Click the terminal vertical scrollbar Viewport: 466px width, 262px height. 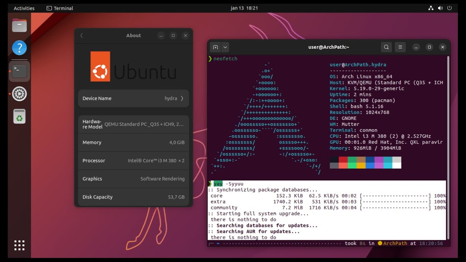tap(448, 147)
